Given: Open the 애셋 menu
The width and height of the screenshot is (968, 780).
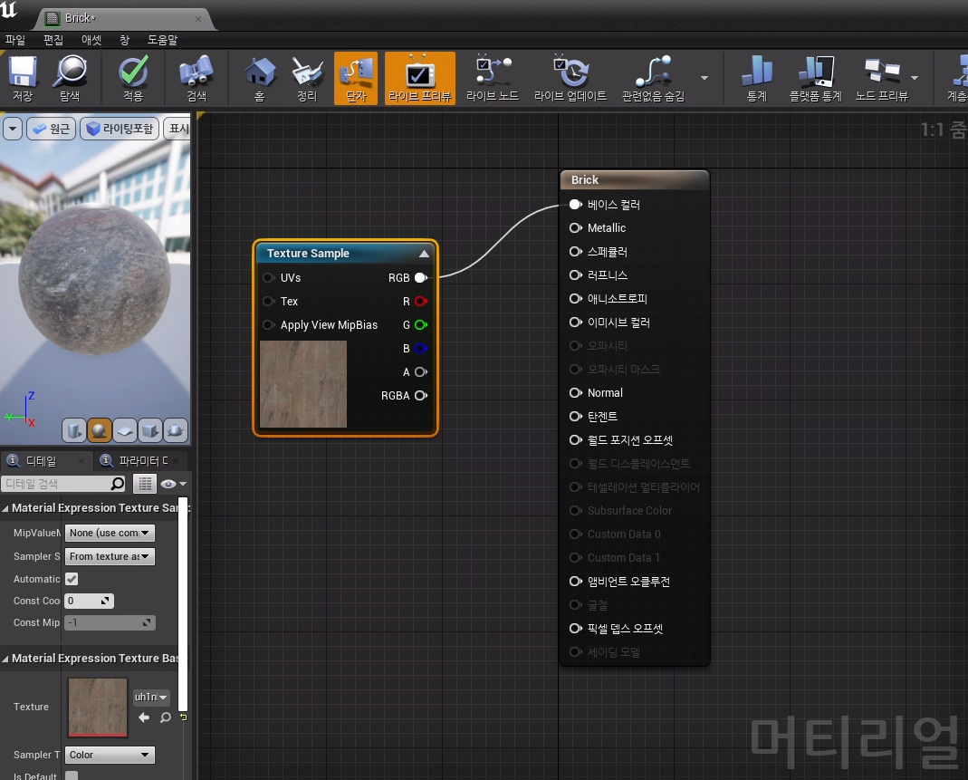Looking at the screenshot, I should 91,40.
